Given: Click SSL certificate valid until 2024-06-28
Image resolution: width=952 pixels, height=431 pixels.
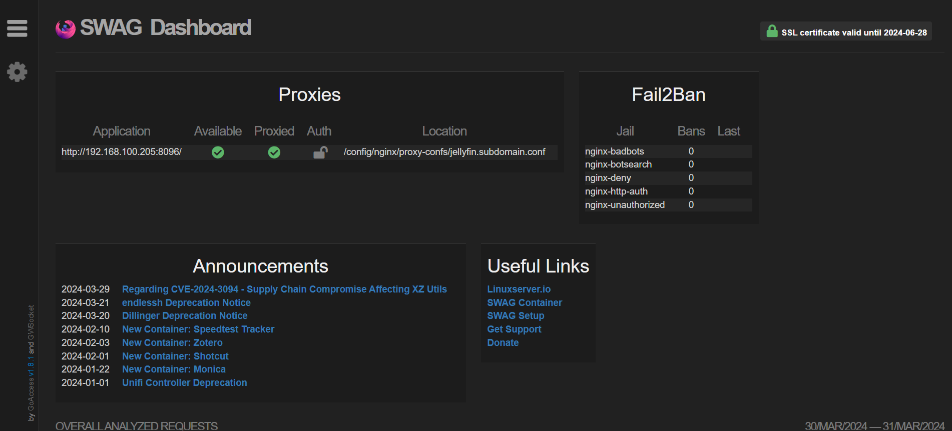Looking at the screenshot, I should pos(854,32).
